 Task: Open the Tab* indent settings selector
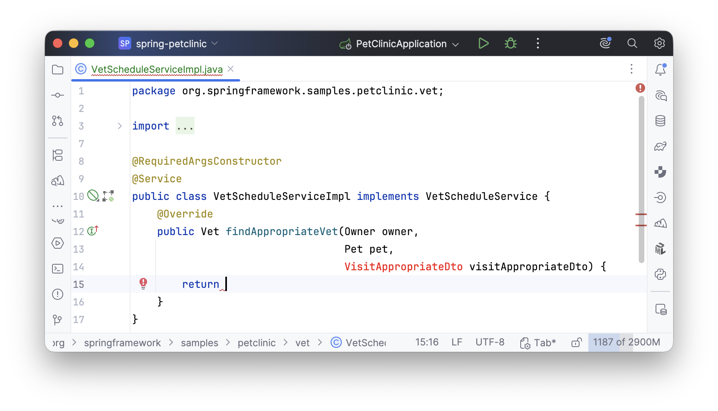coord(538,343)
